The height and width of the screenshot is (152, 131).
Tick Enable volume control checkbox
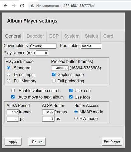[x=13, y=91]
